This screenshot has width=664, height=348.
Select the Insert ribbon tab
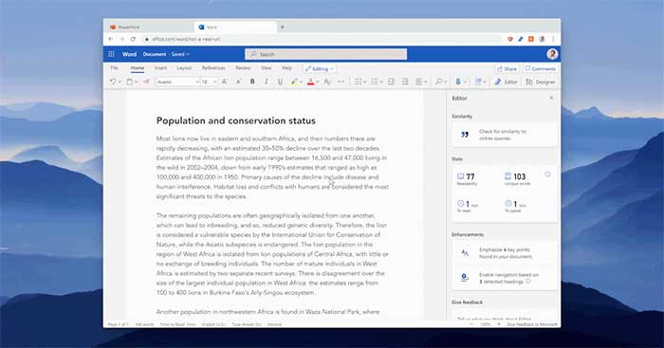(160, 67)
